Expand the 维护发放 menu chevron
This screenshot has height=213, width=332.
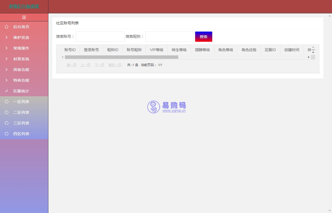[7, 37]
